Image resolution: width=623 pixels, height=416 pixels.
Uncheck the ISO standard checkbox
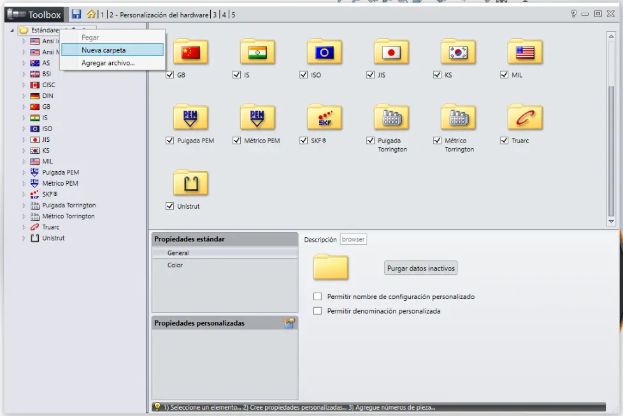(304, 75)
